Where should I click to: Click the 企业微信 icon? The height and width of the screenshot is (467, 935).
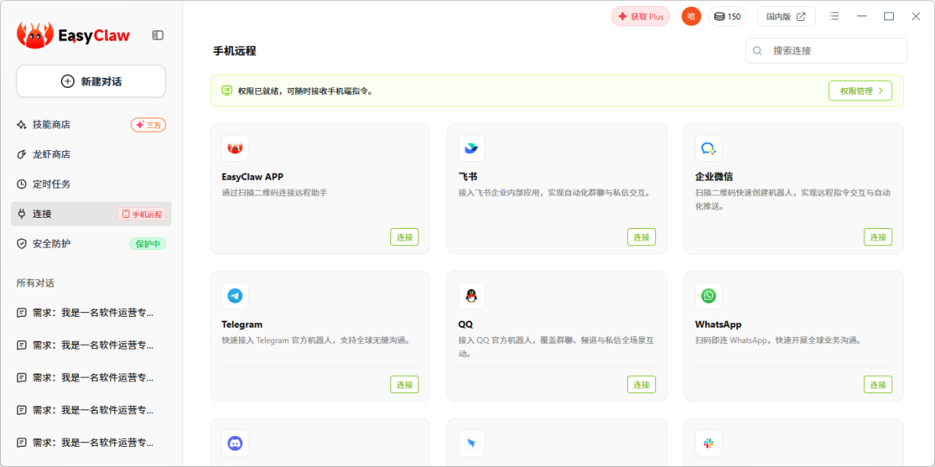click(x=708, y=148)
